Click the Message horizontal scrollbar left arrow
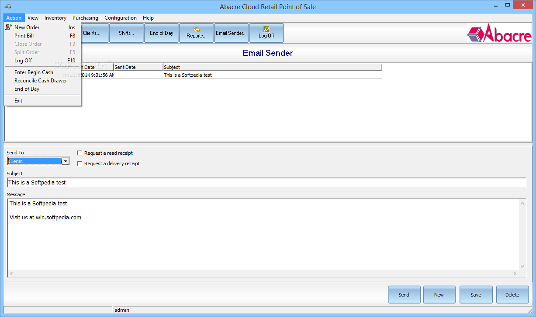Image resolution: width=536 pixels, height=317 pixels. click(12, 274)
